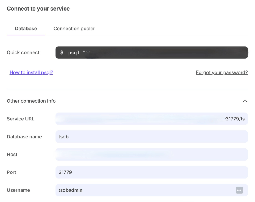Click the dark Quick connect terminal box

[x=152, y=52]
